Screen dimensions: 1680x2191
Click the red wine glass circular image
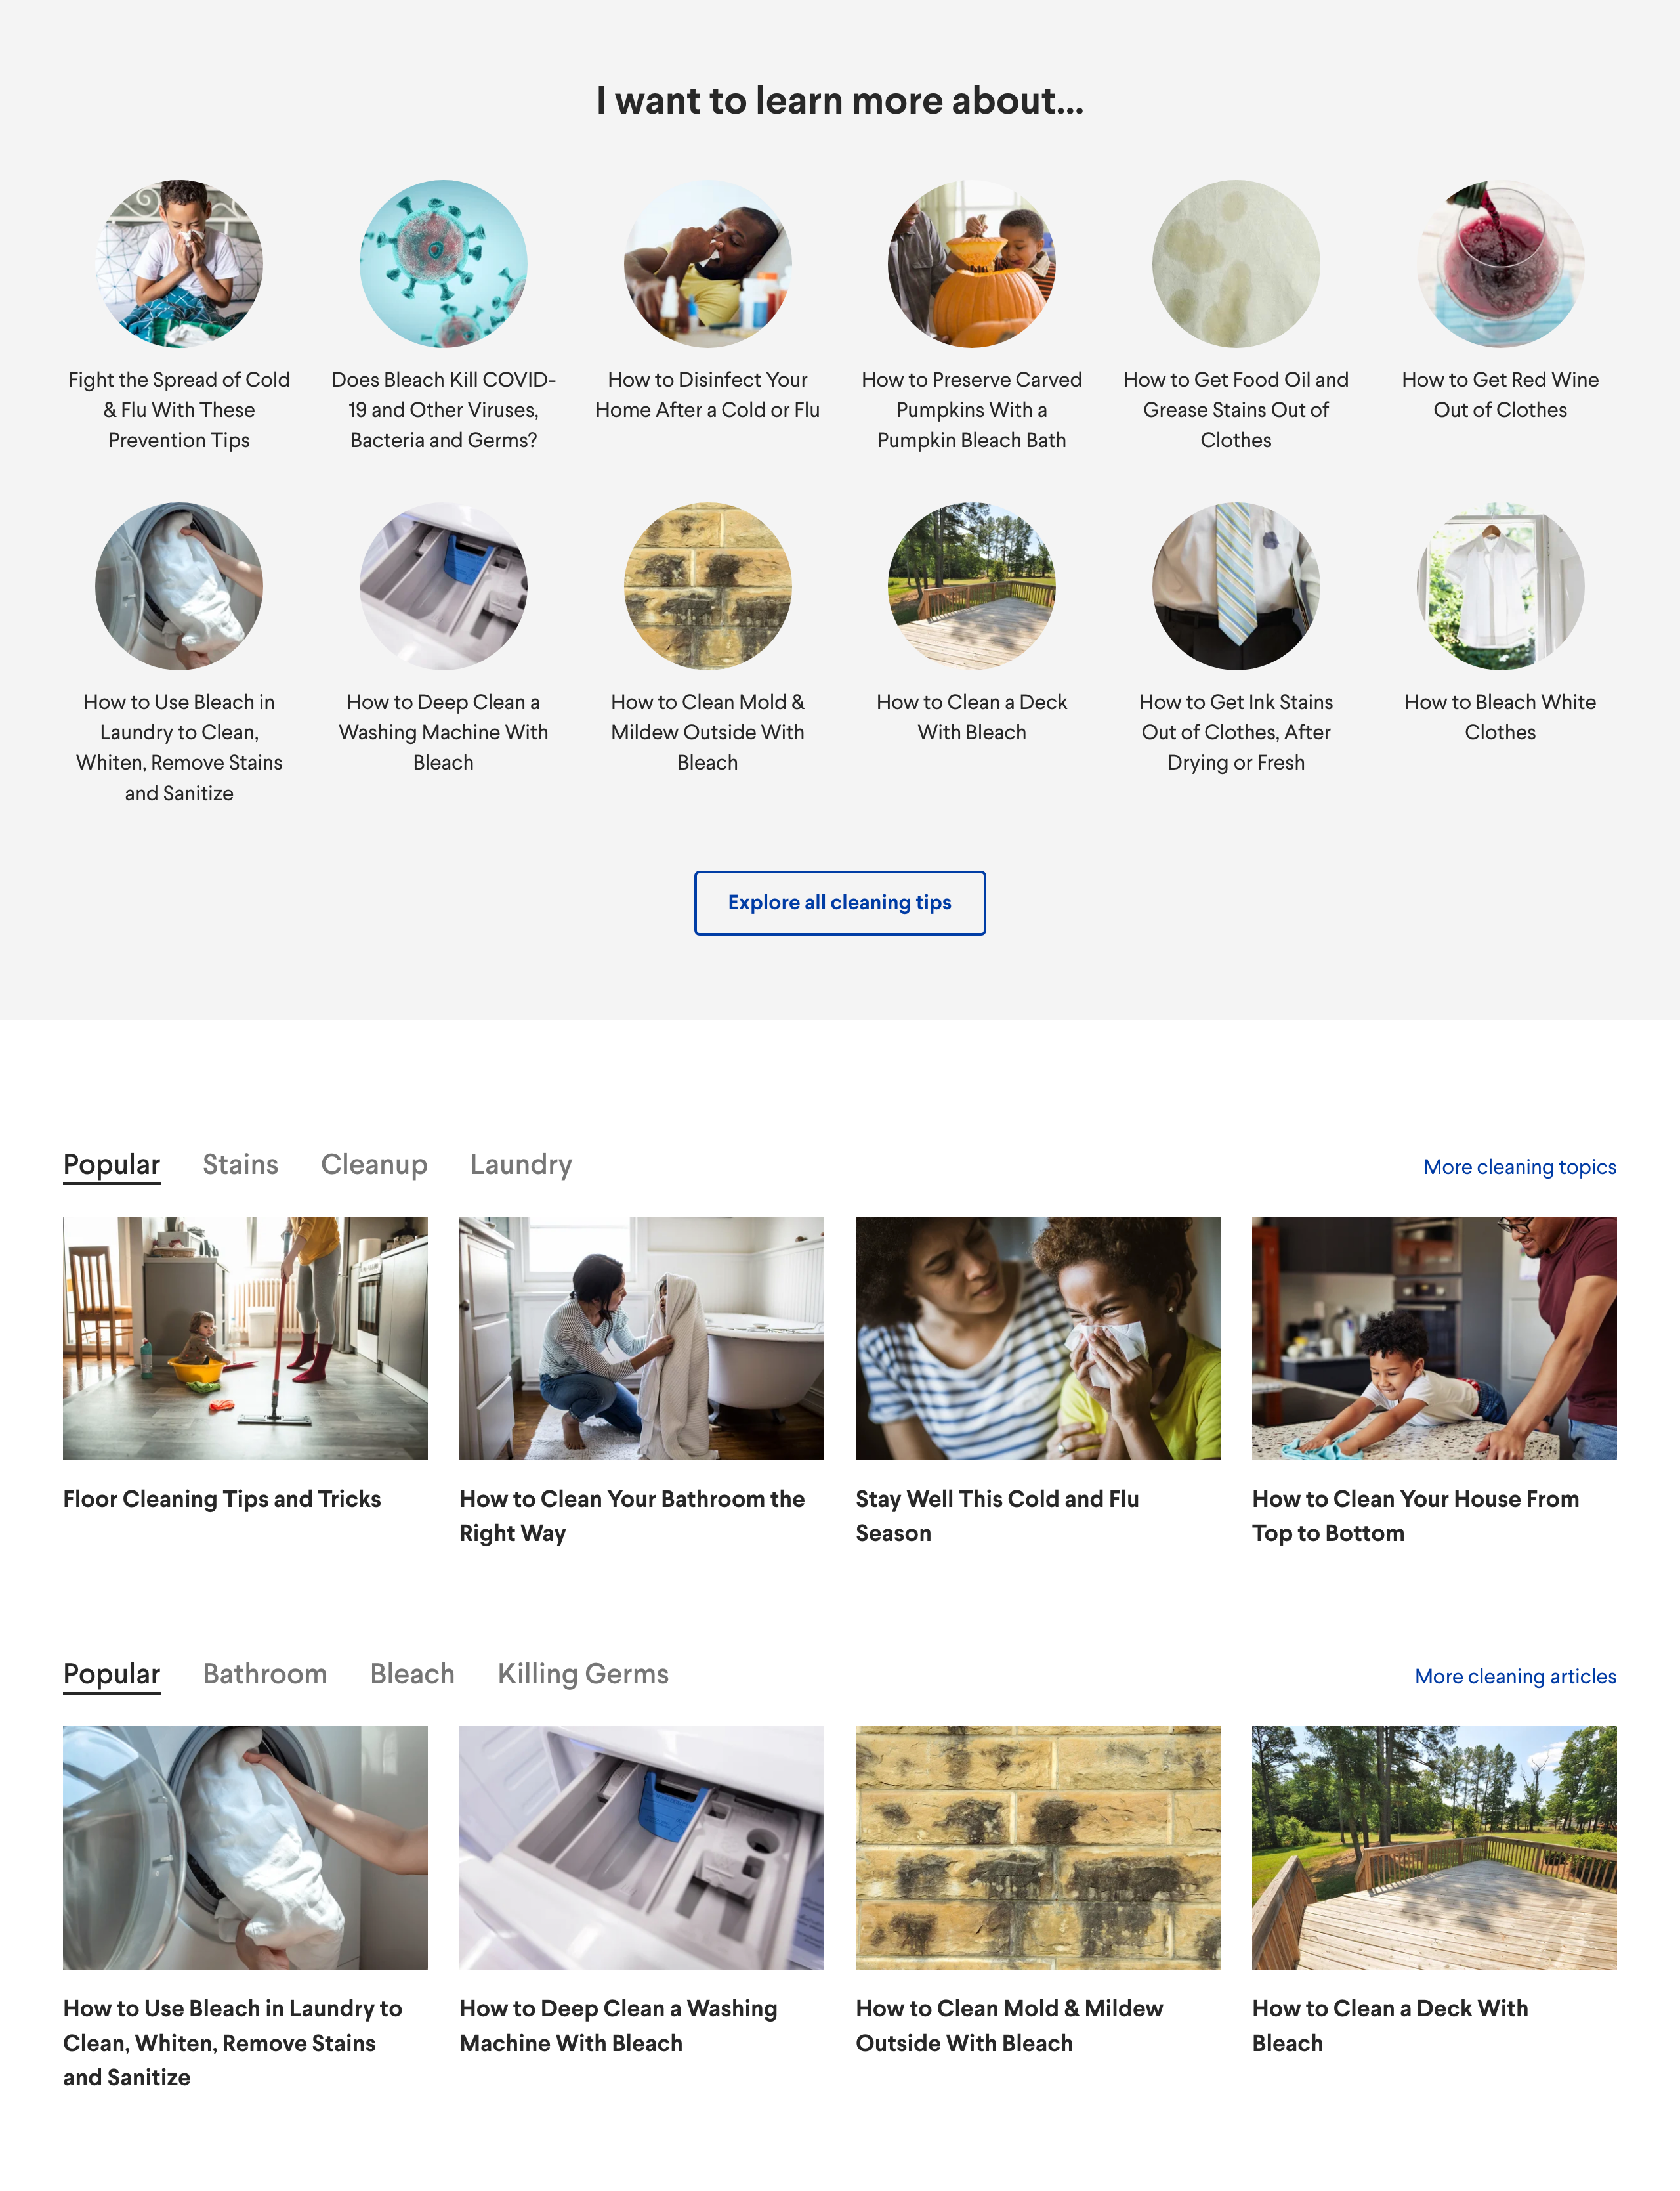(1500, 264)
